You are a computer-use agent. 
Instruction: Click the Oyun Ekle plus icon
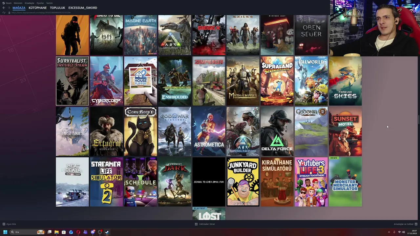click(4, 224)
